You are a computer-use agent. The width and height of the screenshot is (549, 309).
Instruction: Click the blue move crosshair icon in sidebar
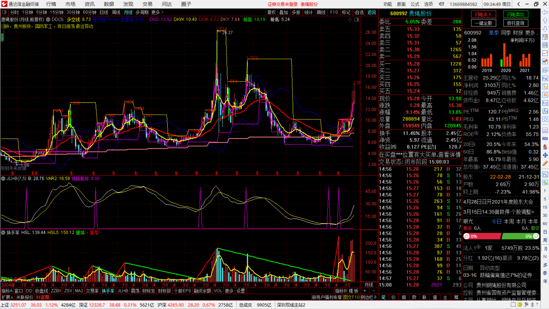(545, 155)
